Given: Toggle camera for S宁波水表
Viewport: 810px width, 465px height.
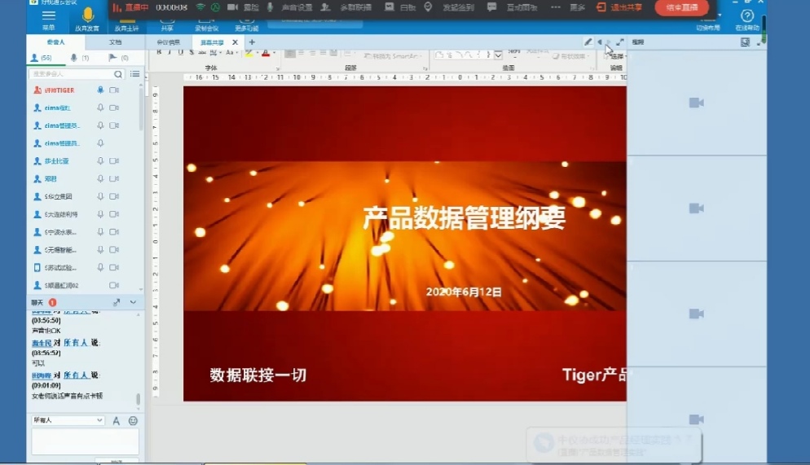Looking at the screenshot, I should coord(114,232).
